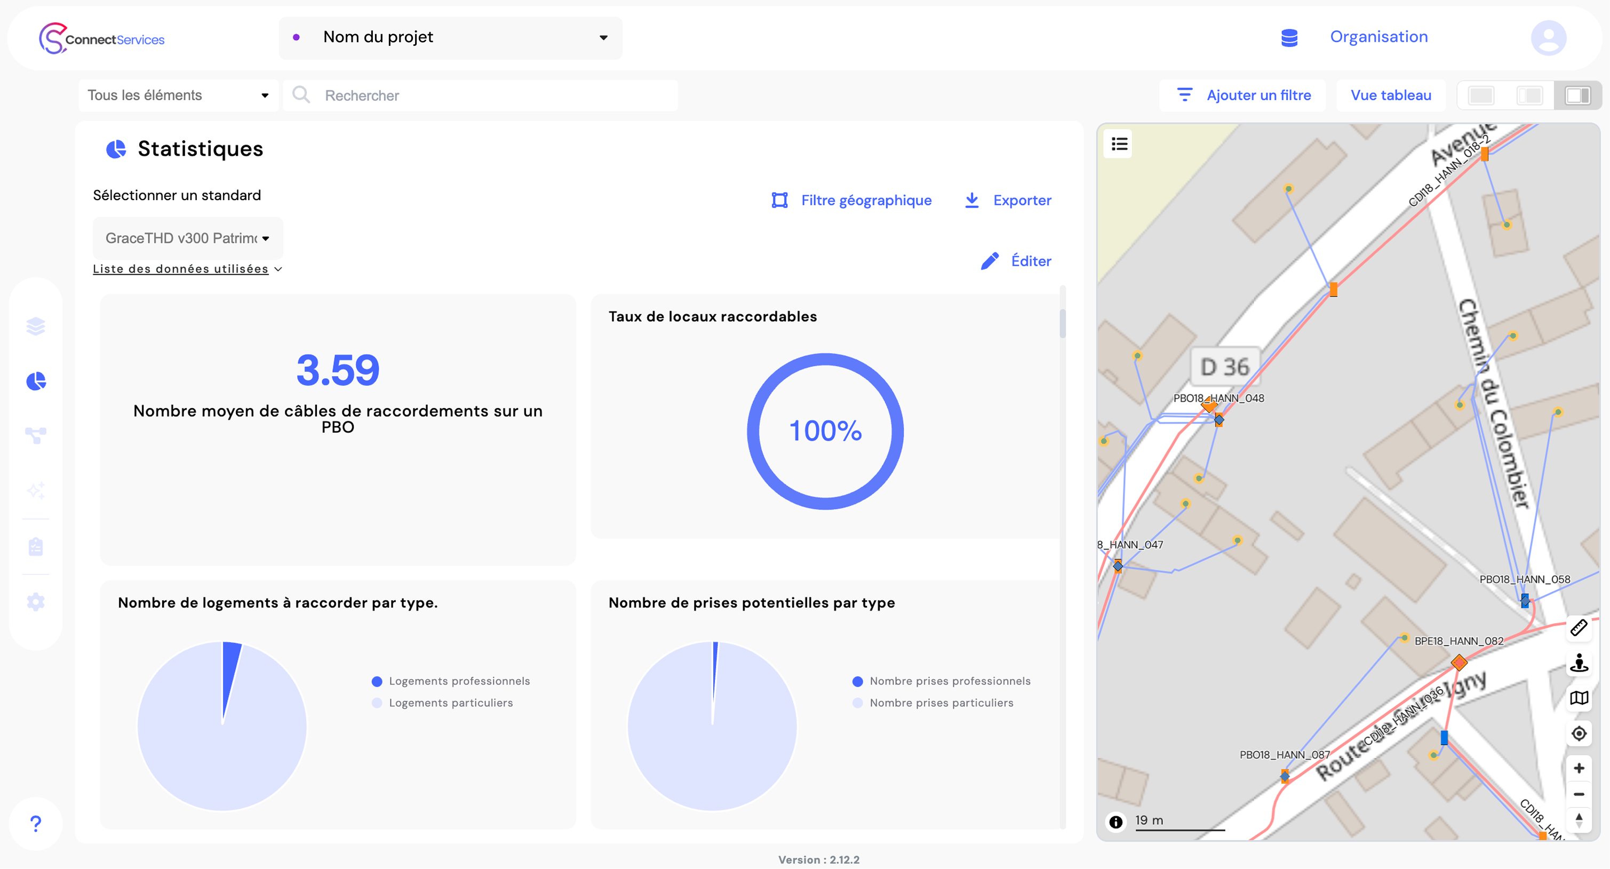Screen dimensions: 1610x869
Task: Select the network topology icon in sidebar
Action: tap(36, 436)
